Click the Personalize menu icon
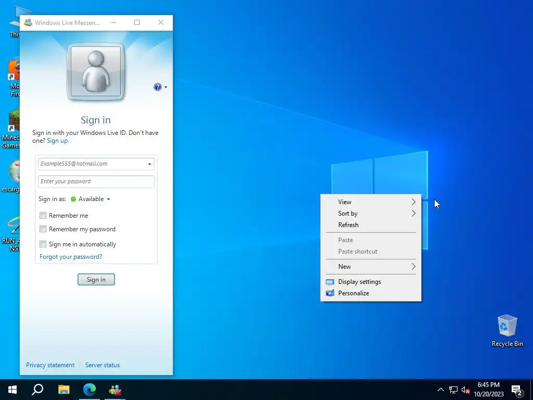The width and height of the screenshot is (533, 400). point(329,293)
